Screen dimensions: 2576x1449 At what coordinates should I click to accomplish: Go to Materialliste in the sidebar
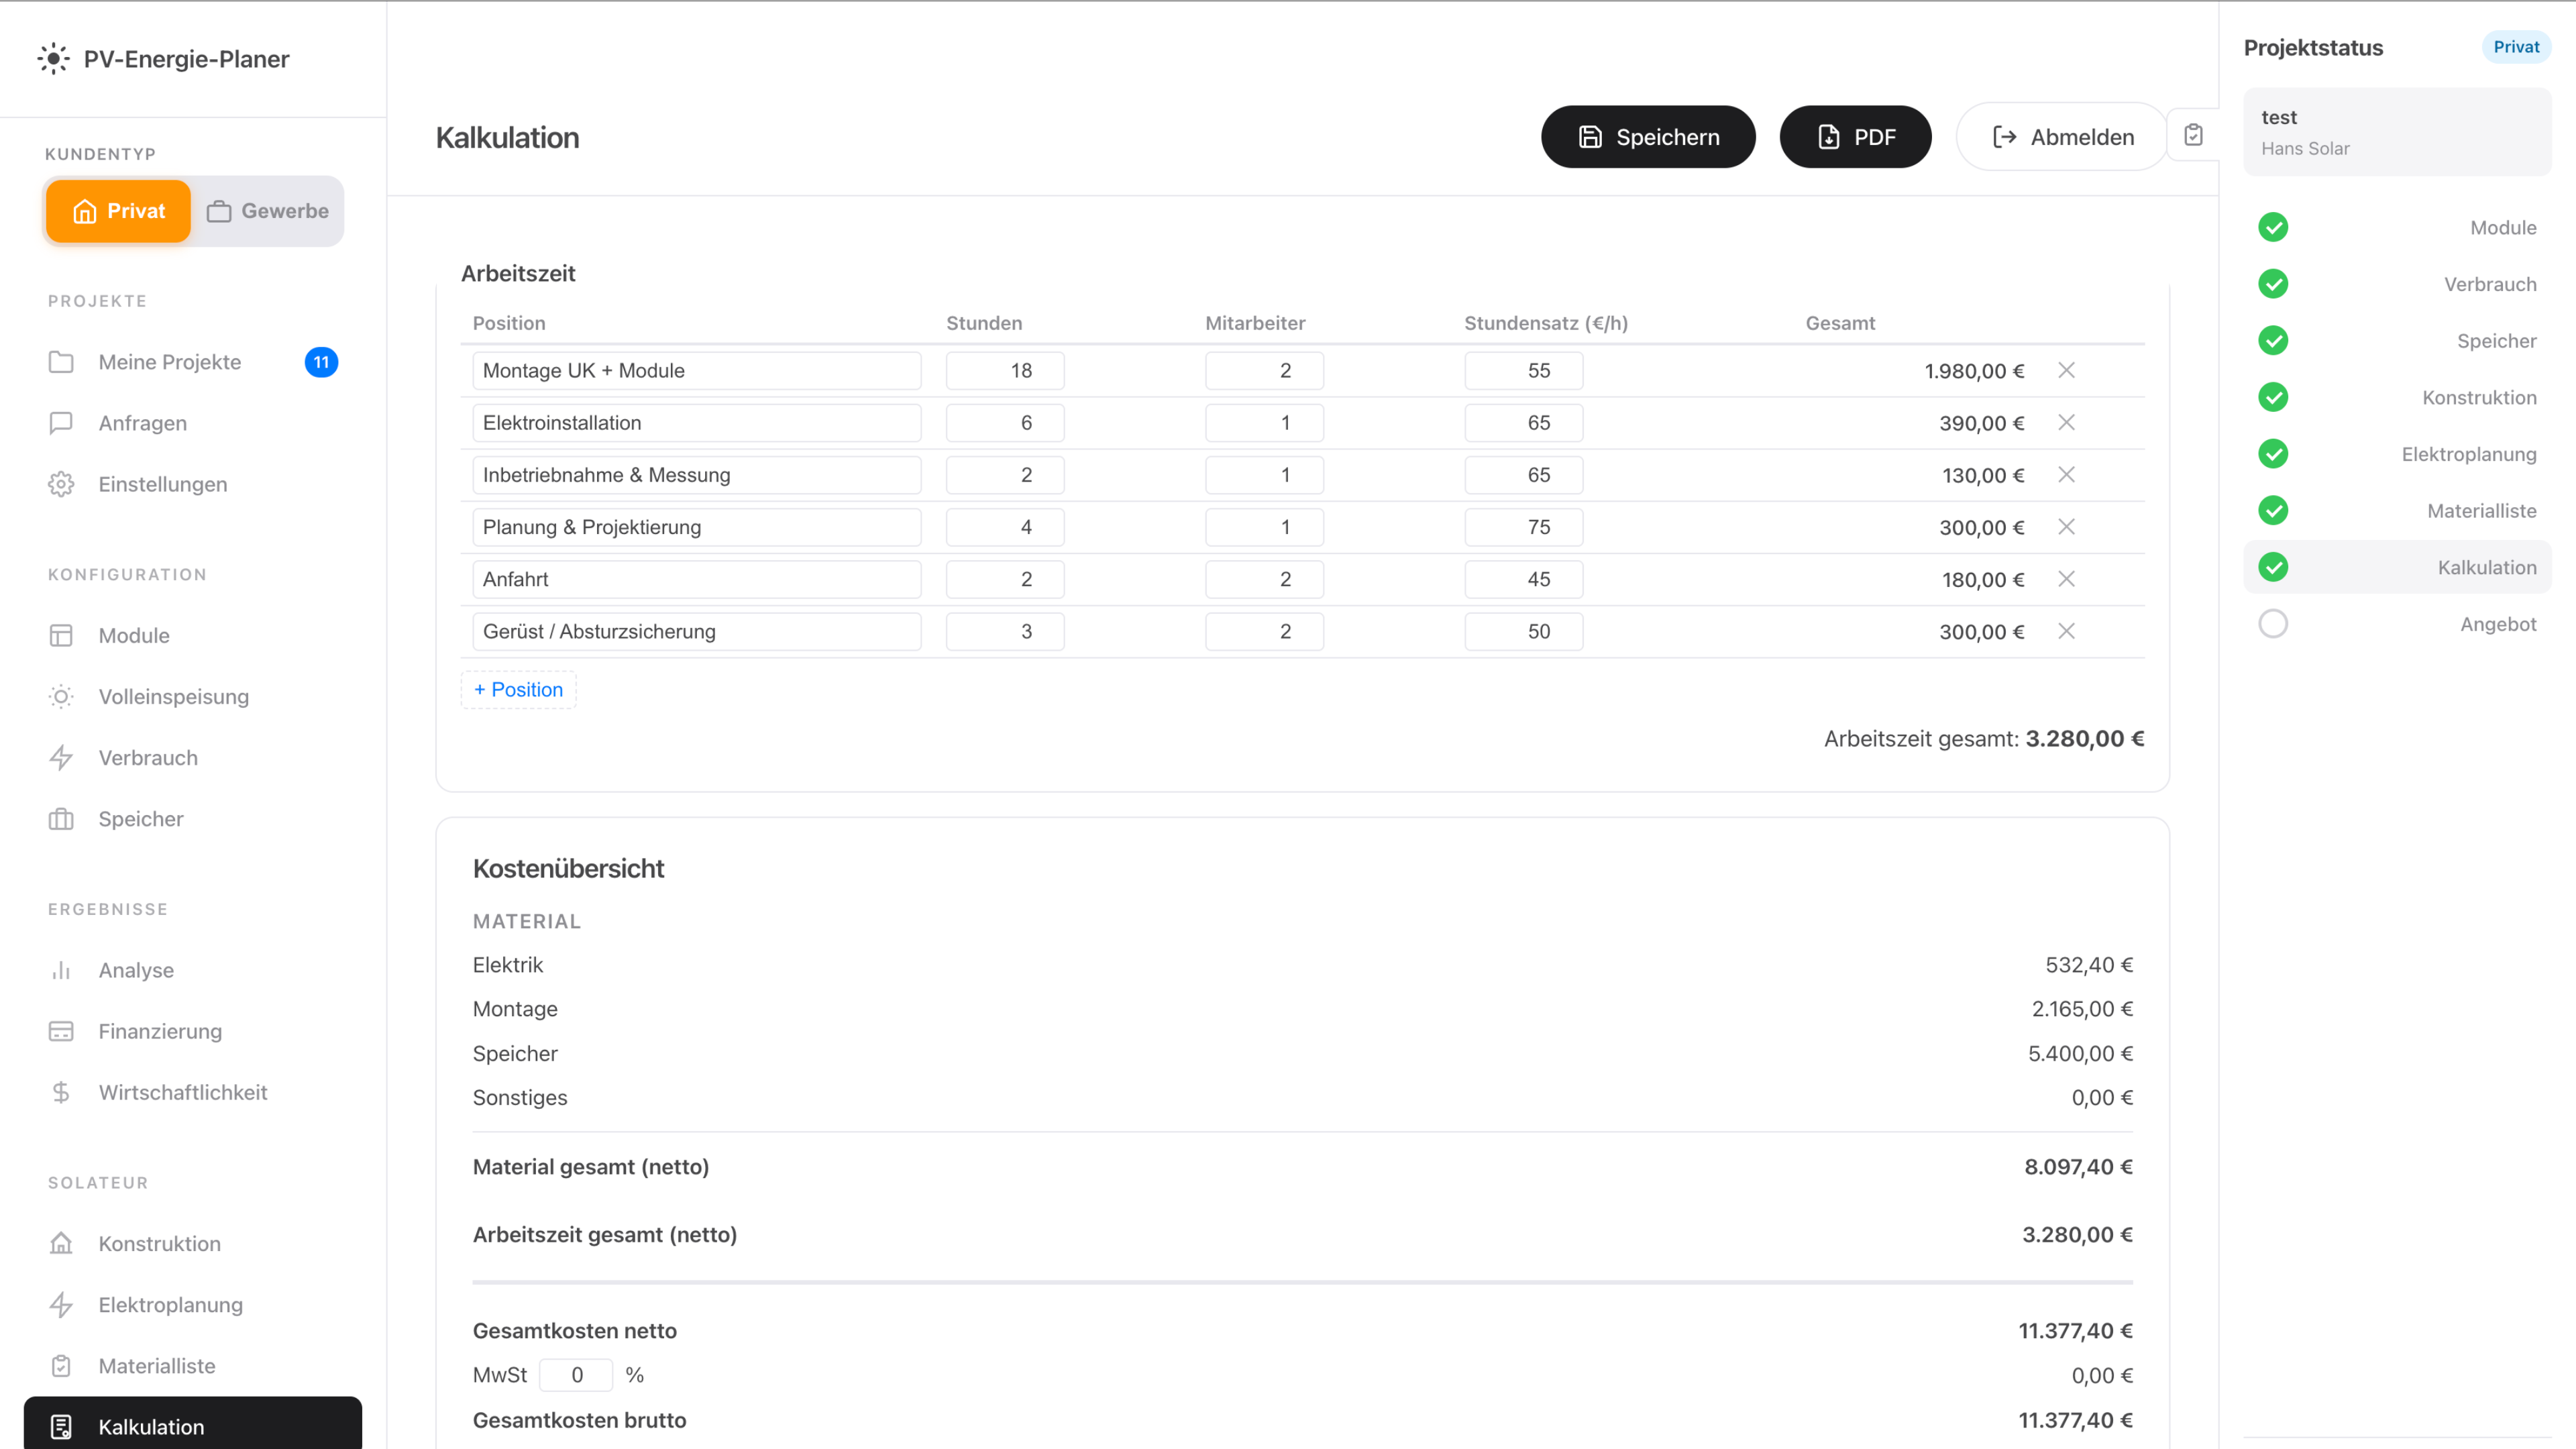click(156, 1366)
